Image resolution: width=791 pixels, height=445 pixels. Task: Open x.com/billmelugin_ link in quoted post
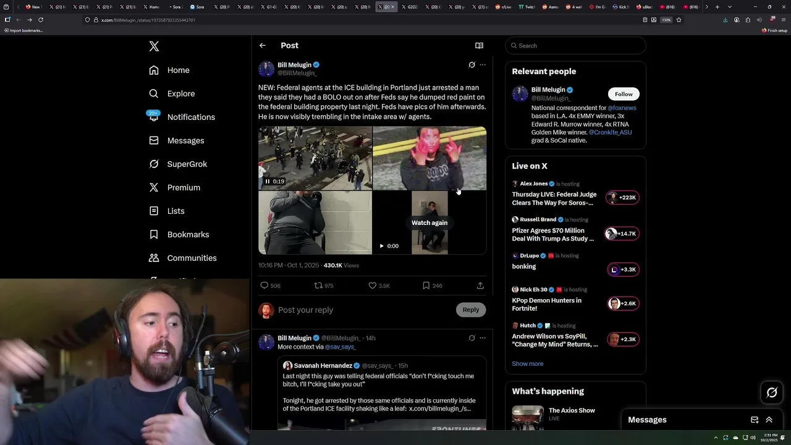pyautogui.click(x=440, y=409)
